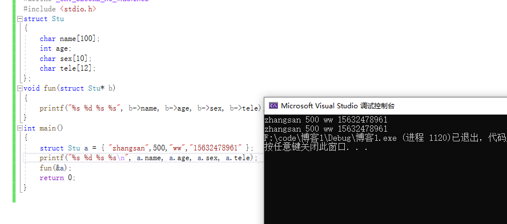507x224 pixels.
Task: Click the fun(&a); call line
Action: [x=55, y=168]
